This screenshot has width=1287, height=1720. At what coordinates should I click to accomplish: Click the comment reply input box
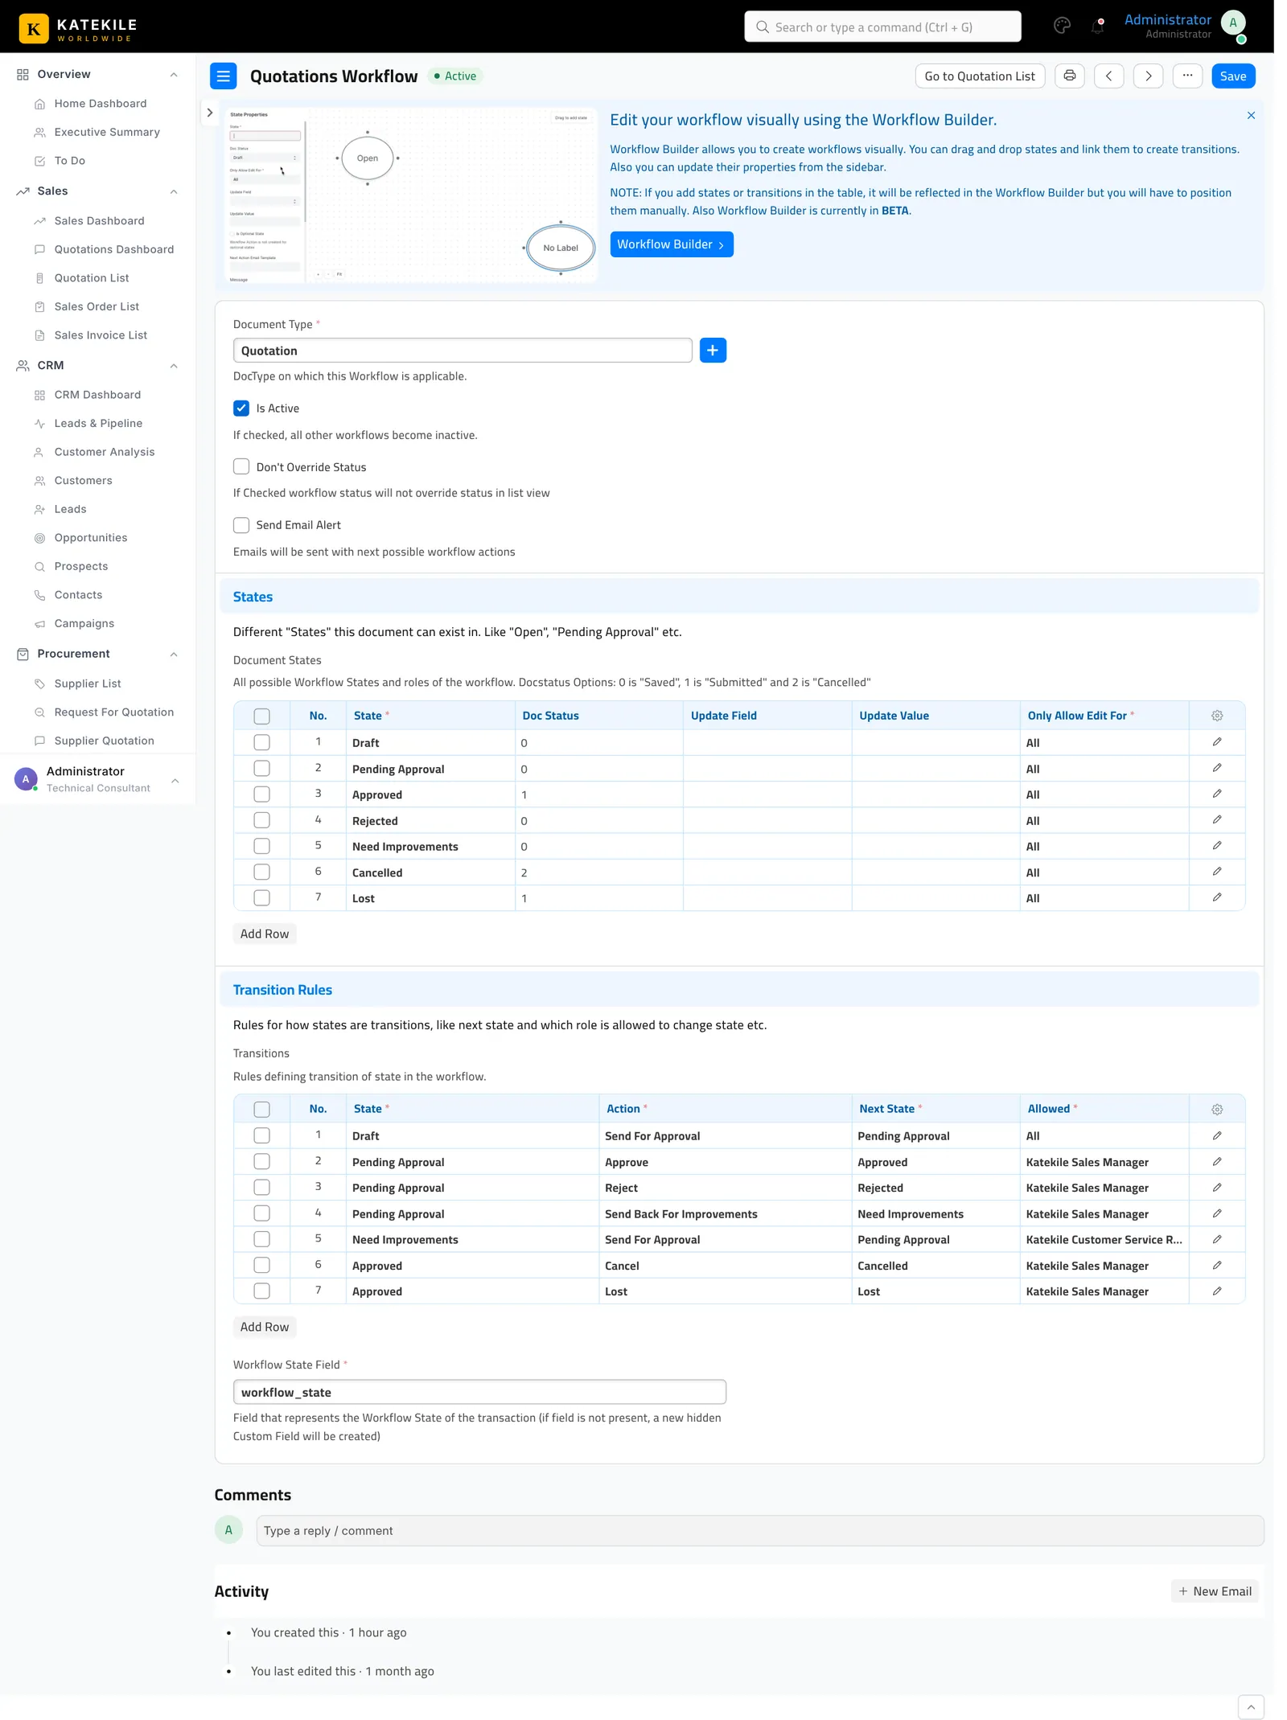759,1530
